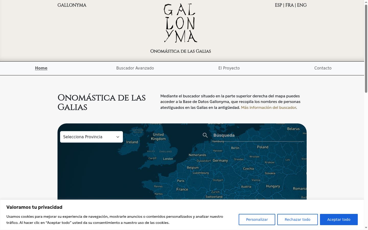
Task: Click the magnifying glass search icon on map
Action: [x=205, y=135]
